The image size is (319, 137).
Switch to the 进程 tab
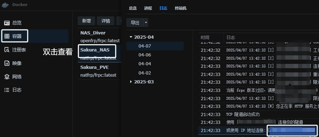pos(148,9)
